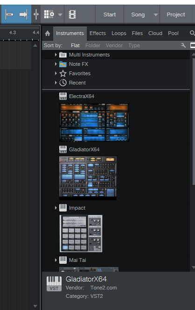195x310 pixels.
Task: Open the Pool tab
Action: coord(173,33)
